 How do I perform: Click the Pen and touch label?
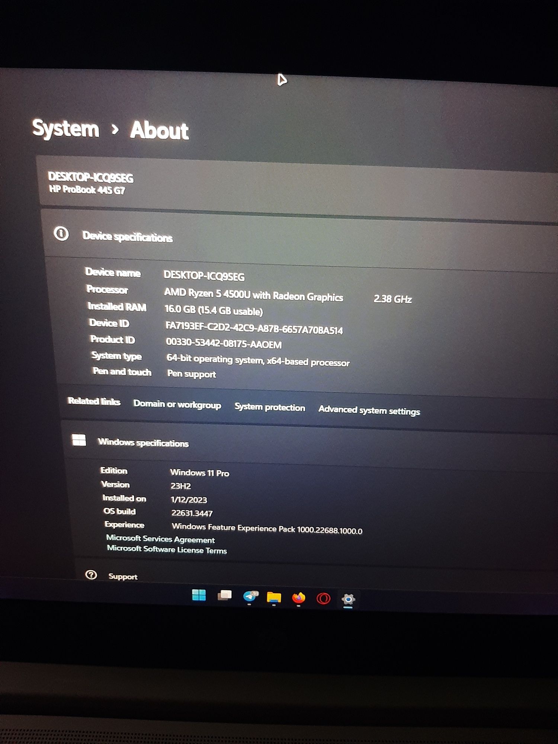tap(122, 371)
